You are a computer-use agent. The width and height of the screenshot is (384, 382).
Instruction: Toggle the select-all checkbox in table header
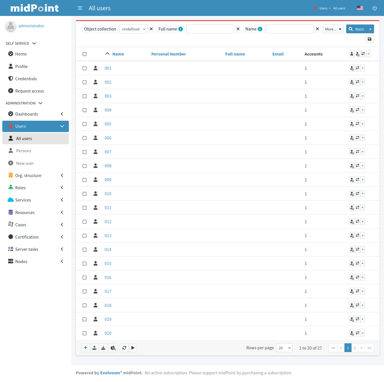point(85,54)
